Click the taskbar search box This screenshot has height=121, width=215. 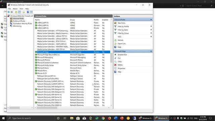(x=31, y=118)
